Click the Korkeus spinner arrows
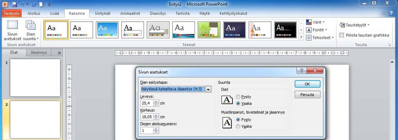Viewport: 398px width, 140px height. 156,117
